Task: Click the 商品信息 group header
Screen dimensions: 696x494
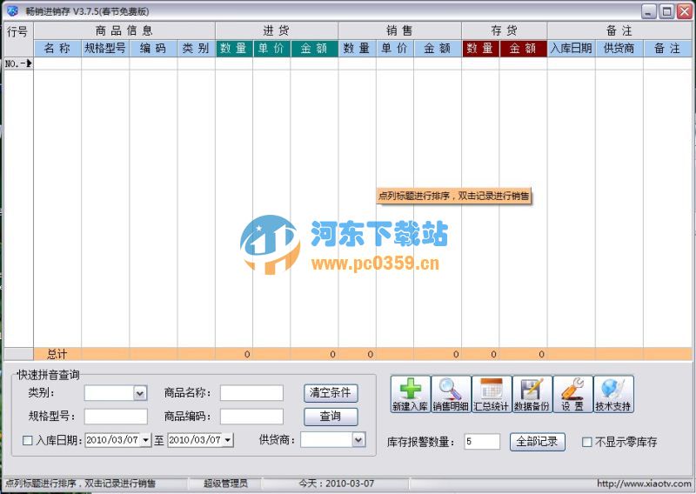Action: (x=124, y=30)
